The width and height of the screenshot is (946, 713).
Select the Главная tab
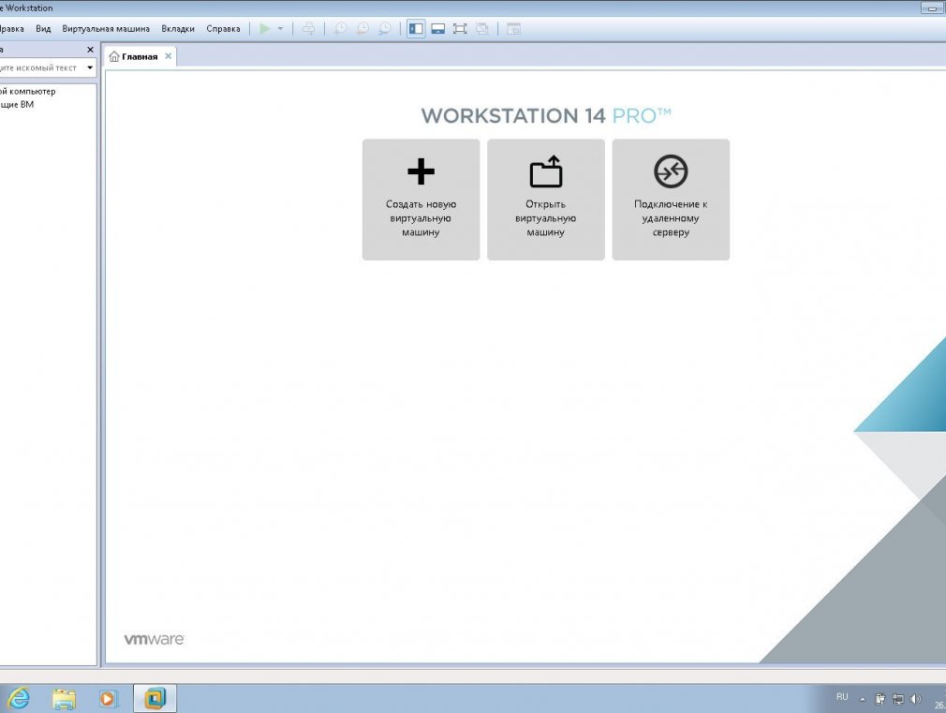pyautogui.click(x=140, y=56)
